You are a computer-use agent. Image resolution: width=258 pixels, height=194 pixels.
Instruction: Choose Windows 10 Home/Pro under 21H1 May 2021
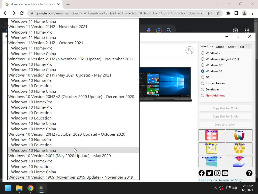pyautogui.click(x=74, y=80)
